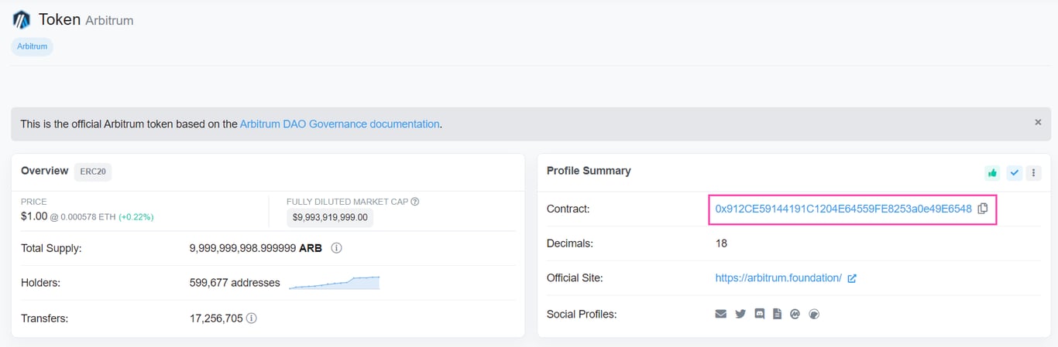Image resolution: width=1058 pixels, height=347 pixels.
Task: Copy the contract address to clipboard
Action: pos(983,209)
